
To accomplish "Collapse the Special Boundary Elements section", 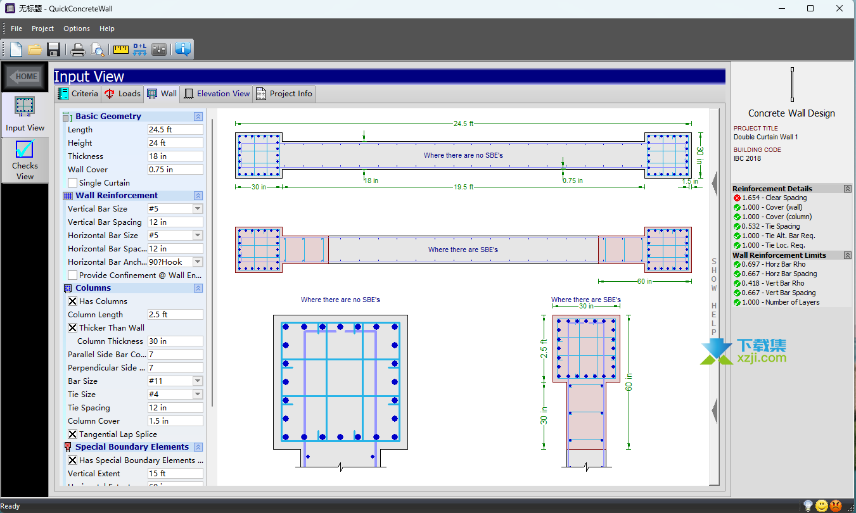I will [x=198, y=447].
